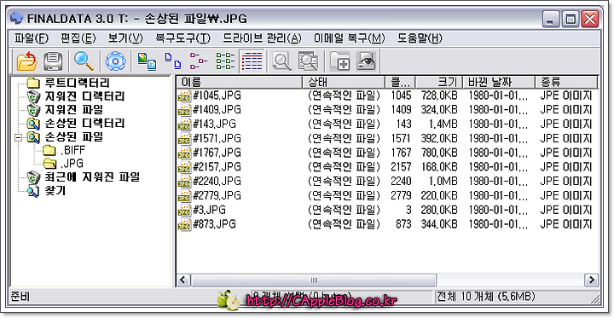
Task: Sort by 상태 column header
Action: (344, 82)
